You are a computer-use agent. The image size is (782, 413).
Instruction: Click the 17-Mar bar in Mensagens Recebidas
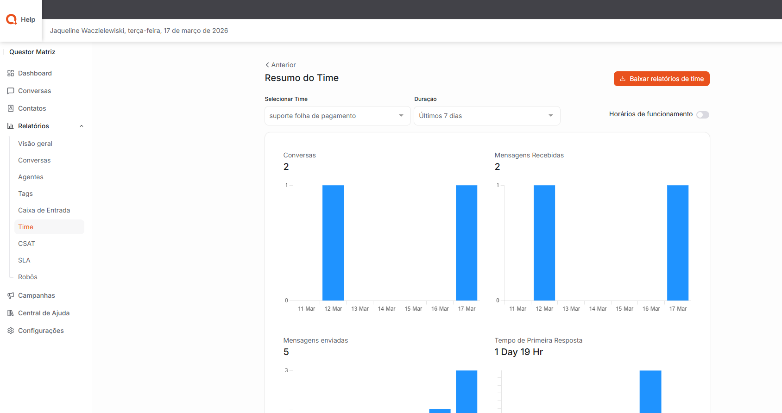tap(677, 243)
